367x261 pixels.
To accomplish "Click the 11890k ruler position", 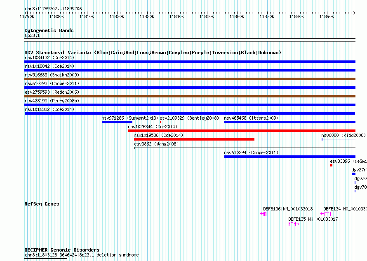I will [x=327, y=16].
